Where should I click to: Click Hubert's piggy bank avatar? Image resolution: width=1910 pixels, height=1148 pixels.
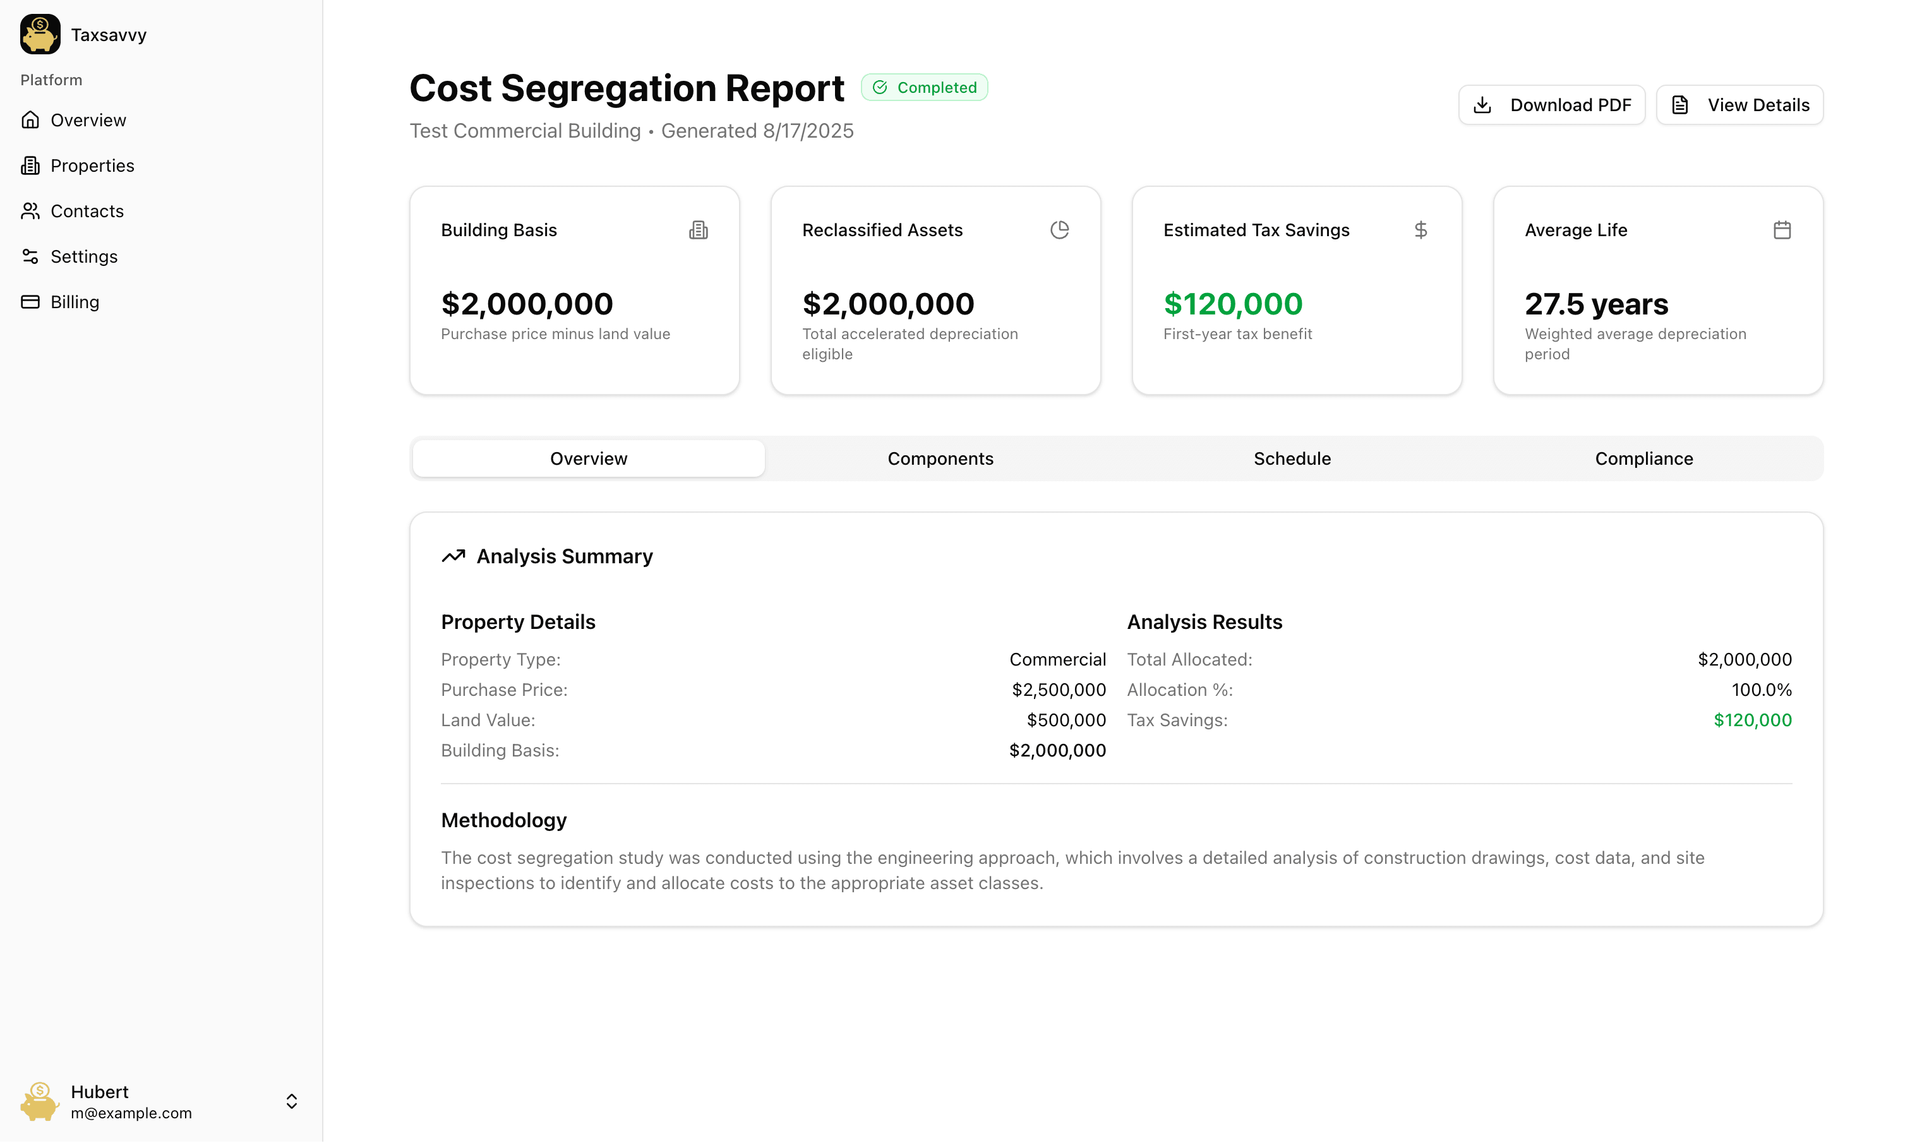coord(39,1101)
